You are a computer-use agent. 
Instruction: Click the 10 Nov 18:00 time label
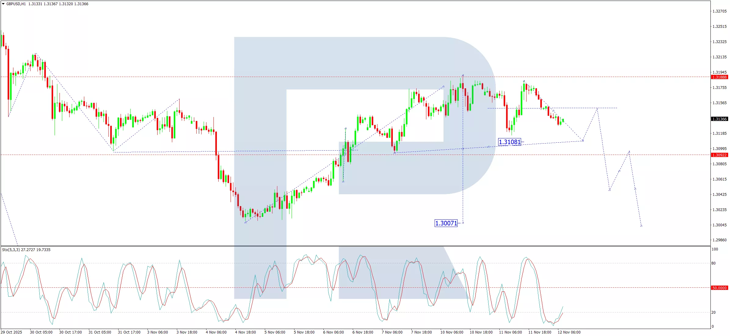pyautogui.click(x=481, y=332)
